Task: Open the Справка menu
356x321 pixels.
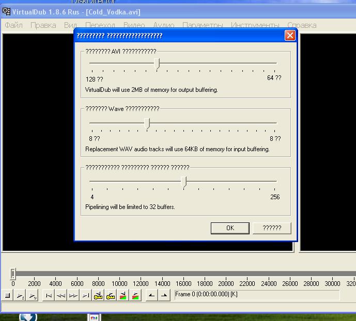Action: click(302, 25)
